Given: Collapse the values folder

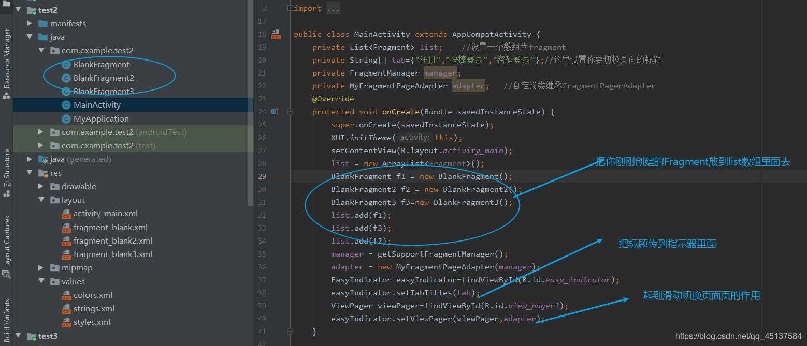Looking at the screenshot, I should [x=41, y=281].
